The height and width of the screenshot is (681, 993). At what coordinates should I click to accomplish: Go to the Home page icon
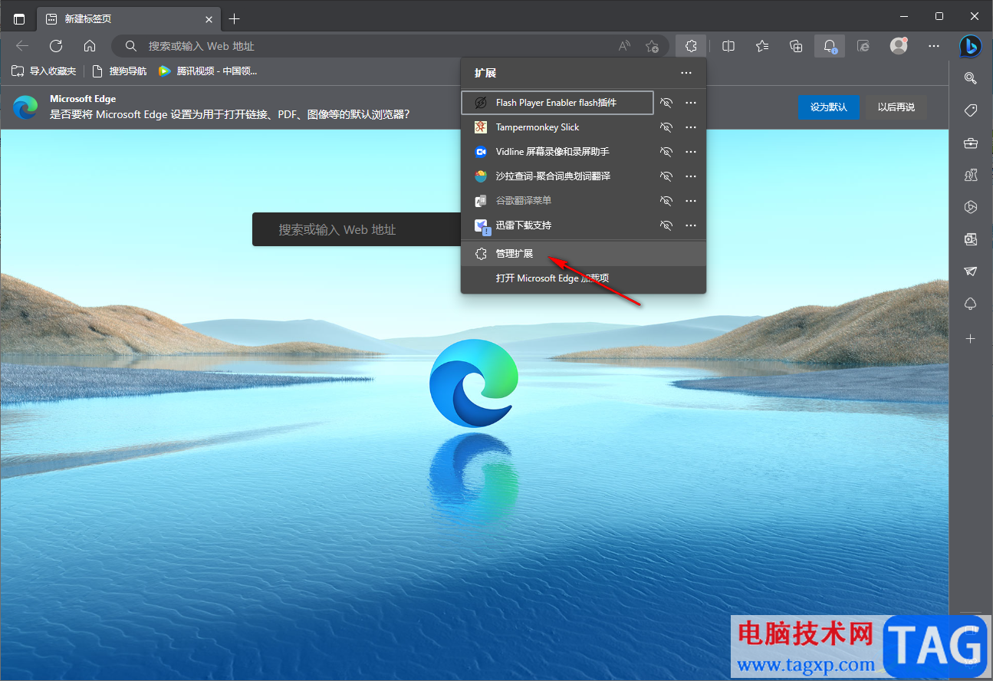click(90, 46)
